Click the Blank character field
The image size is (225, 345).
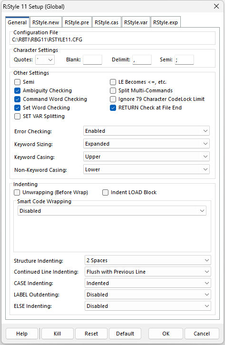coord(92,60)
